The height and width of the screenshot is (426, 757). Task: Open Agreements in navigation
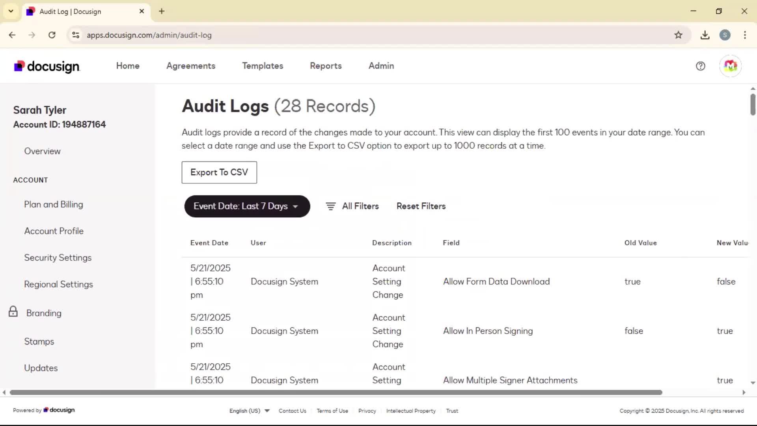point(191,66)
